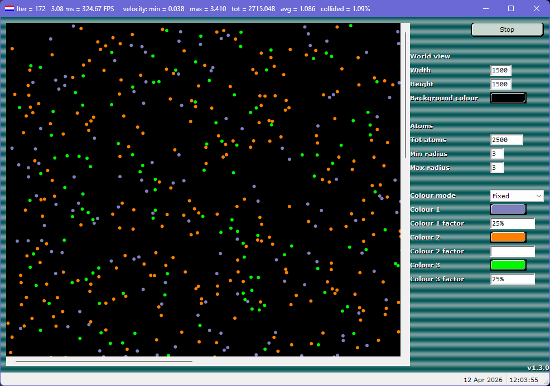
Task: Click the app flag icon in title bar
Action: coord(9,9)
